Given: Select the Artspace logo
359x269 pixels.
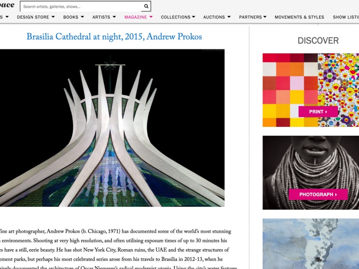Looking at the screenshot, I should point(8,5).
